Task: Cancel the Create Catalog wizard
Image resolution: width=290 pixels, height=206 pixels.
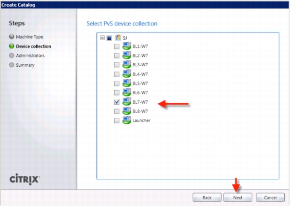Action: [x=270, y=198]
